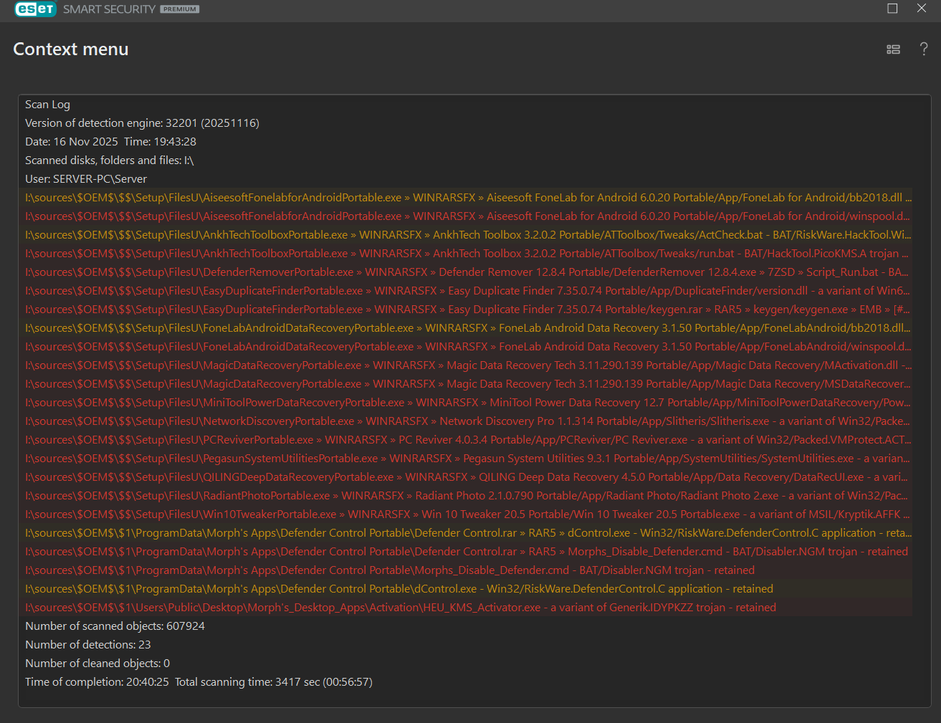Click the PegasunSystemUtilitiesPortable.exe log line
Screen dimensions: 941x723
(467, 459)
